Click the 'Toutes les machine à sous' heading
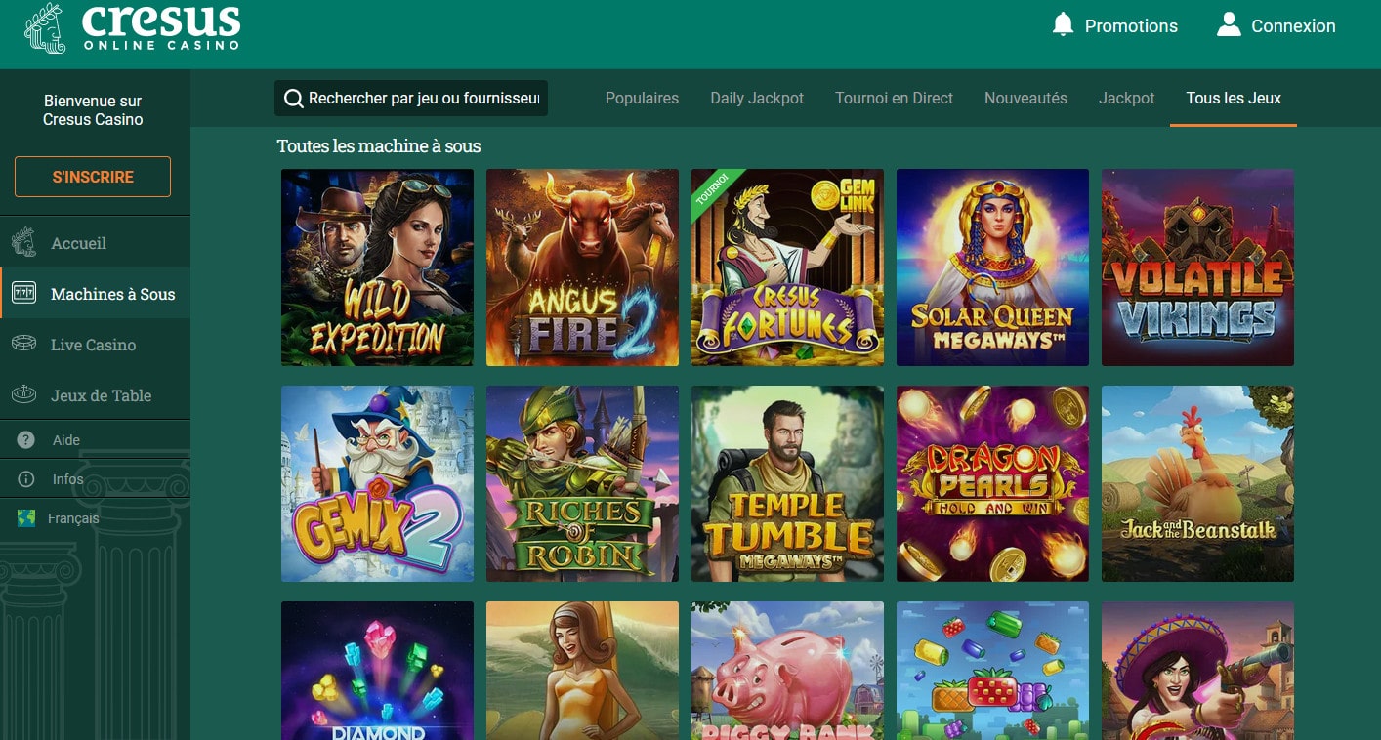 coord(379,146)
